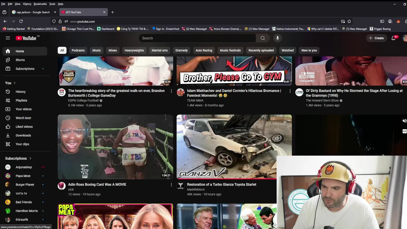
Task: Open the Trigger Boxing bookmark
Action: [x=380, y=29]
